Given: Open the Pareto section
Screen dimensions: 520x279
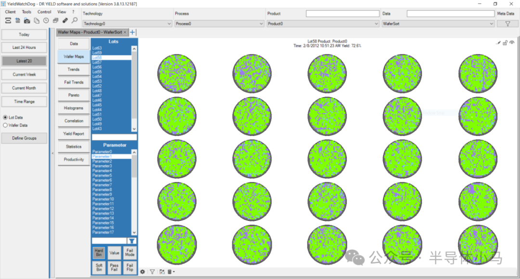Looking at the screenshot, I should click(74, 95).
